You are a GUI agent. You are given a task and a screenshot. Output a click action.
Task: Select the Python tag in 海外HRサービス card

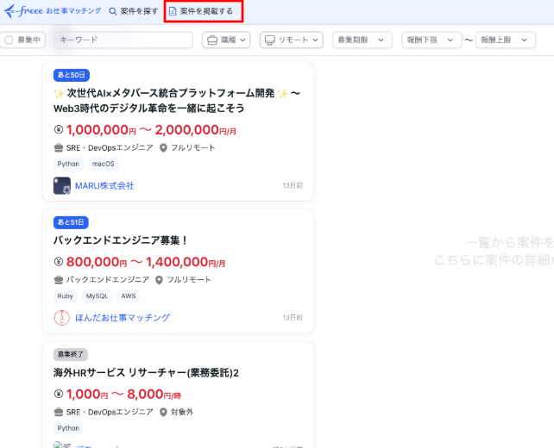click(68, 428)
